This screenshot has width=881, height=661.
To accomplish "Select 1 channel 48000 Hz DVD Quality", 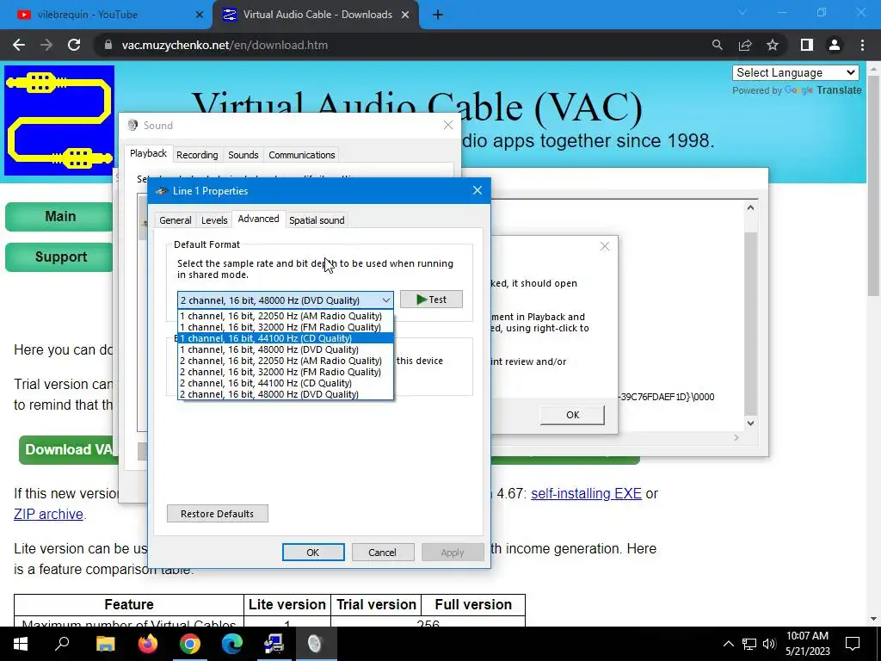I will point(286,349).
